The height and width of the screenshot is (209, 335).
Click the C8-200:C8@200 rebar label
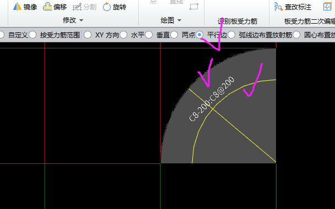212,99
